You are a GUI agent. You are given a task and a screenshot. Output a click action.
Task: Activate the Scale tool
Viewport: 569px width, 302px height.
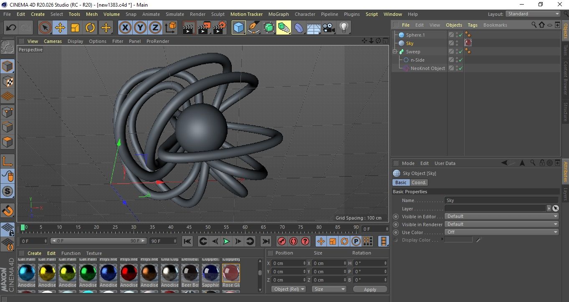(75, 28)
